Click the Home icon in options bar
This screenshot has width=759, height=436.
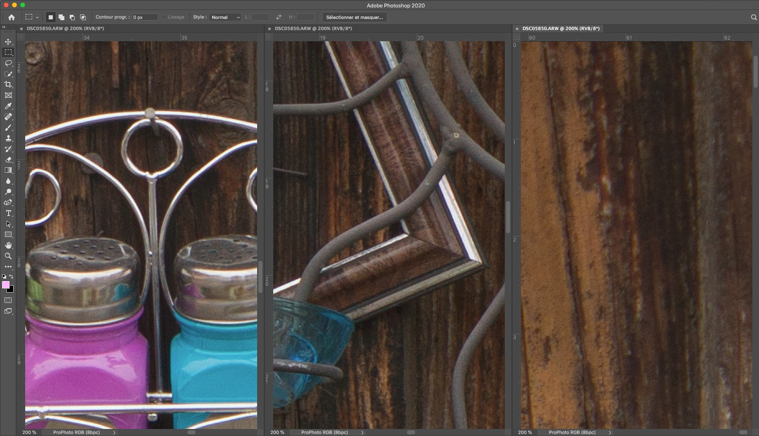tap(12, 17)
